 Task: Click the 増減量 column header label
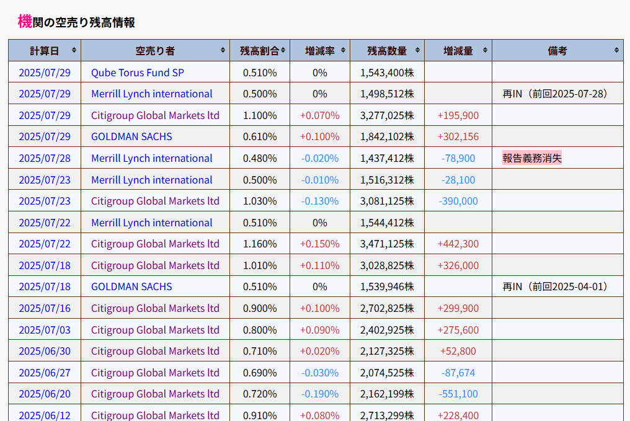point(458,51)
